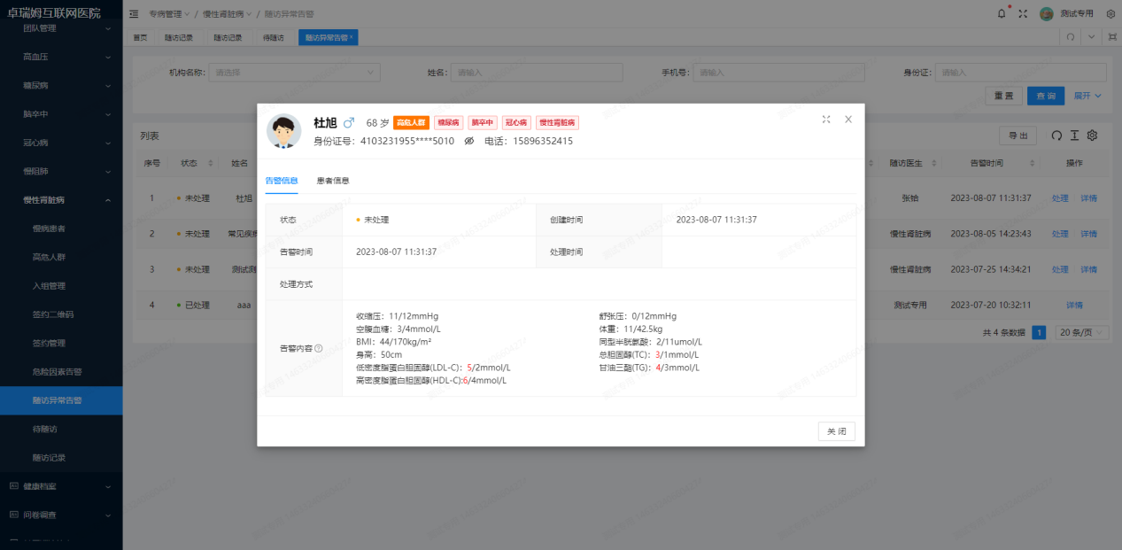Click the 处理 link on 杜旭's row
The width and height of the screenshot is (1122, 550).
(1059, 198)
